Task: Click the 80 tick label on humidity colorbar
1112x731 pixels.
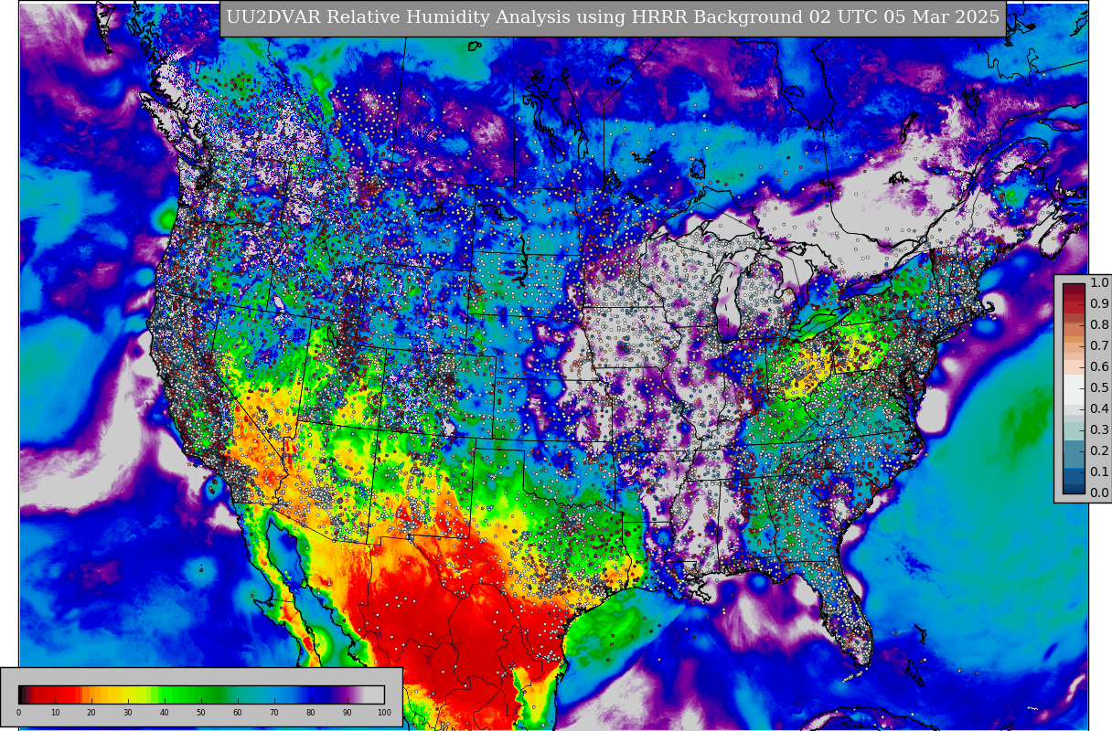Action: point(311,713)
